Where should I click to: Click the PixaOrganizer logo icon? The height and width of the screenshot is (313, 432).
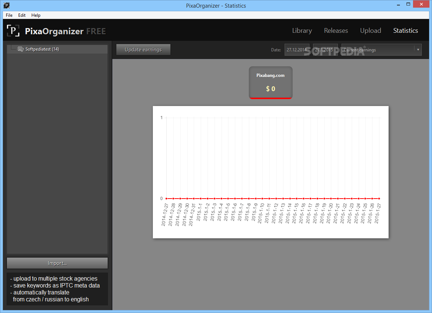13,31
